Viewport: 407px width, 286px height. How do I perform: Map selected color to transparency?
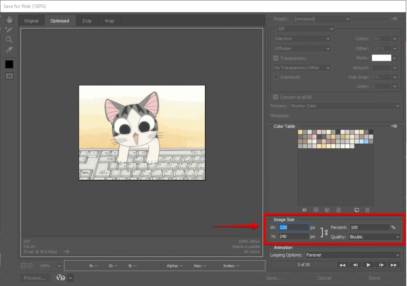[316, 210]
